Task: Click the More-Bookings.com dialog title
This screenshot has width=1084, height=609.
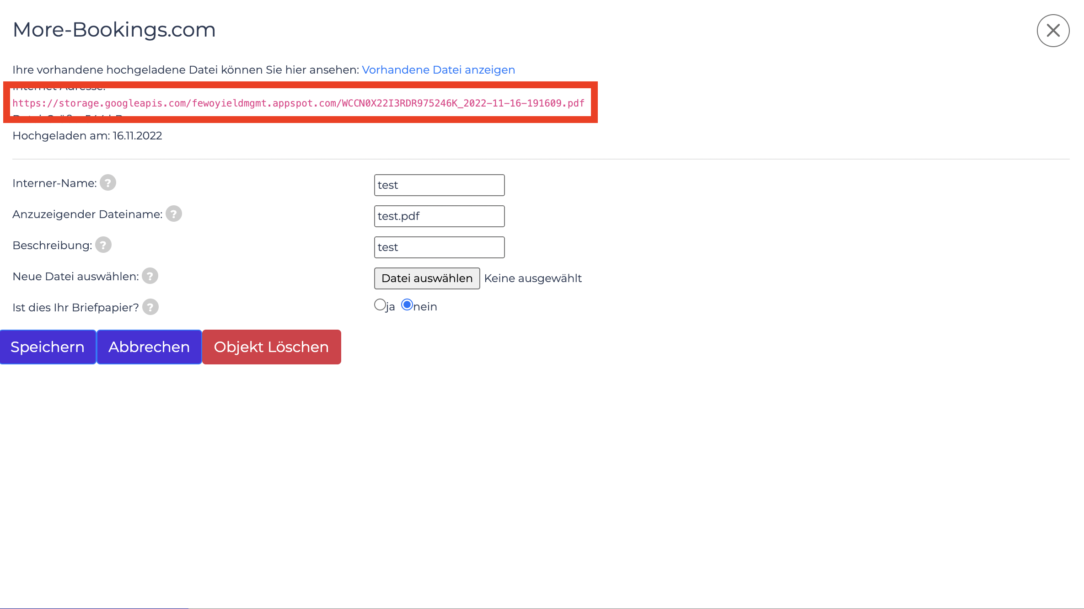Action: tap(114, 30)
